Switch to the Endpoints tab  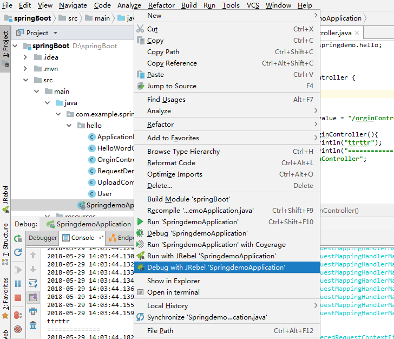pos(121,238)
